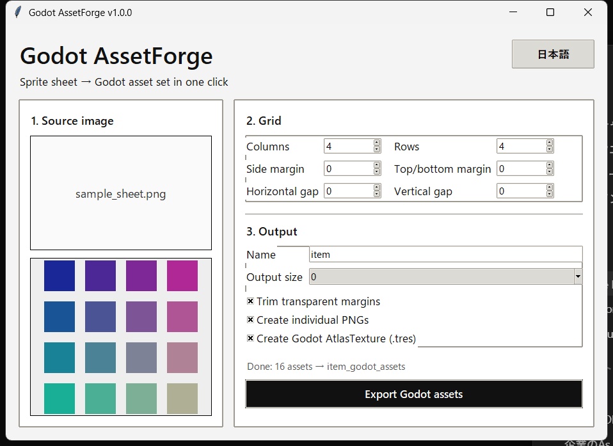
Task: Click the status text 'Done: 16 assets → item_godot_assets'
Action: pyautogui.click(x=326, y=367)
